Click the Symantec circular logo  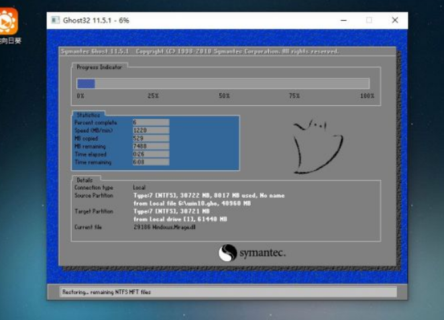tap(228, 253)
